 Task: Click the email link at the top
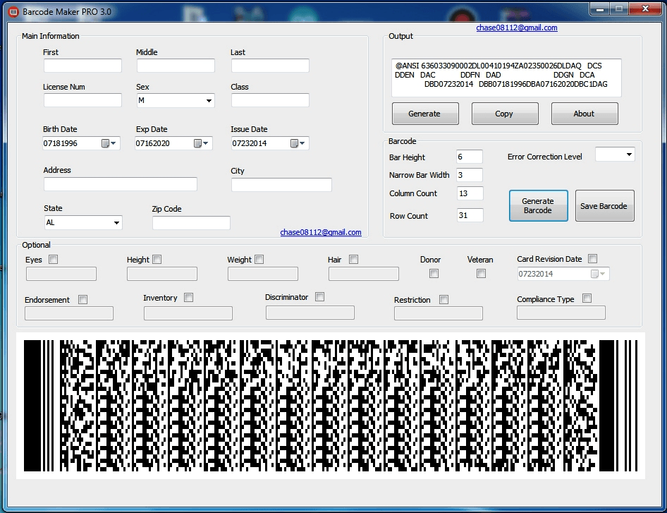[x=517, y=28]
